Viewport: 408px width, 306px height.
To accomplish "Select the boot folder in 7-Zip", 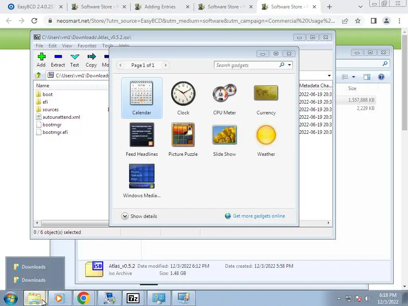I will (44, 94).
